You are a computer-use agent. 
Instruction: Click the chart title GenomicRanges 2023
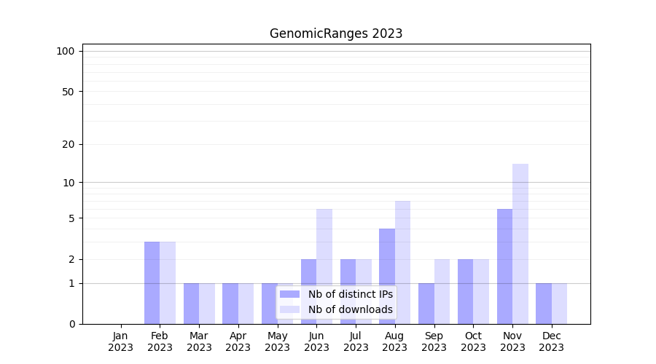pos(336,33)
